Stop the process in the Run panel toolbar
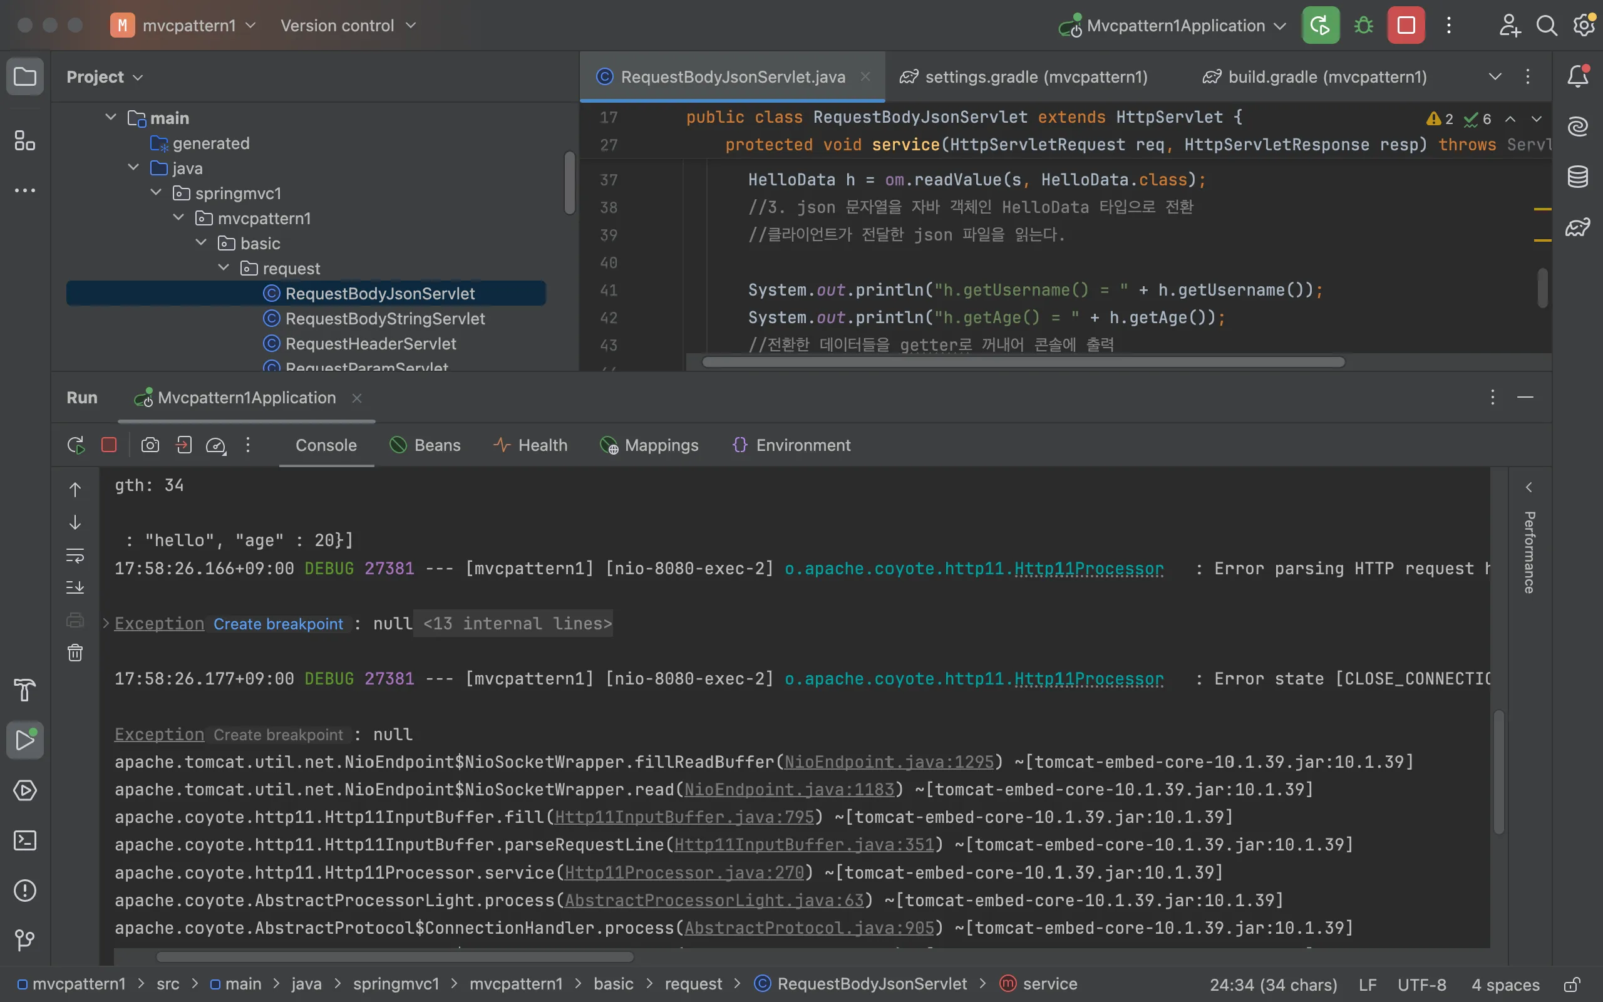The height and width of the screenshot is (1002, 1603). [x=110, y=445]
